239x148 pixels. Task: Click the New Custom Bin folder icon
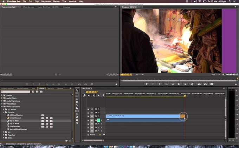(66, 141)
